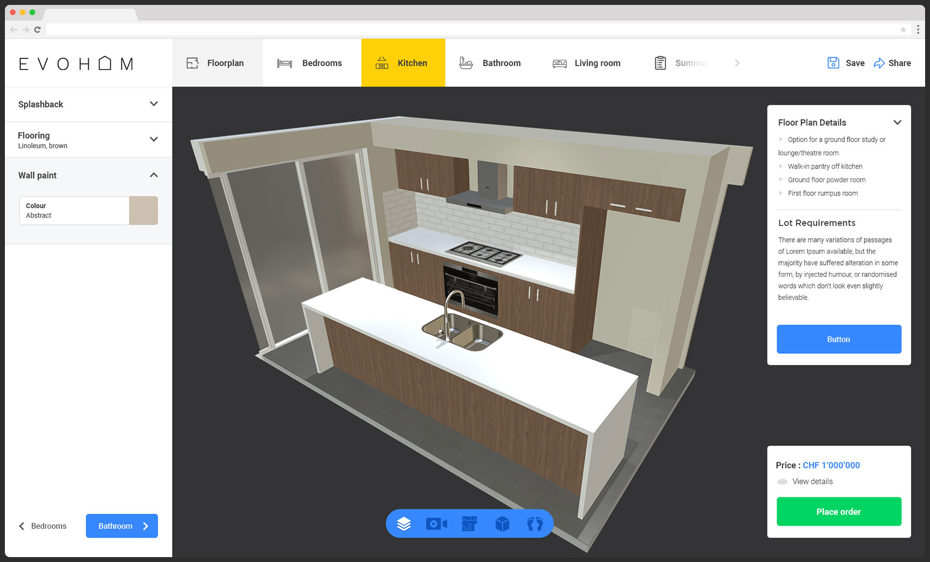Go to next step Bathroom button
The image size is (930, 562).
pos(122,526)
